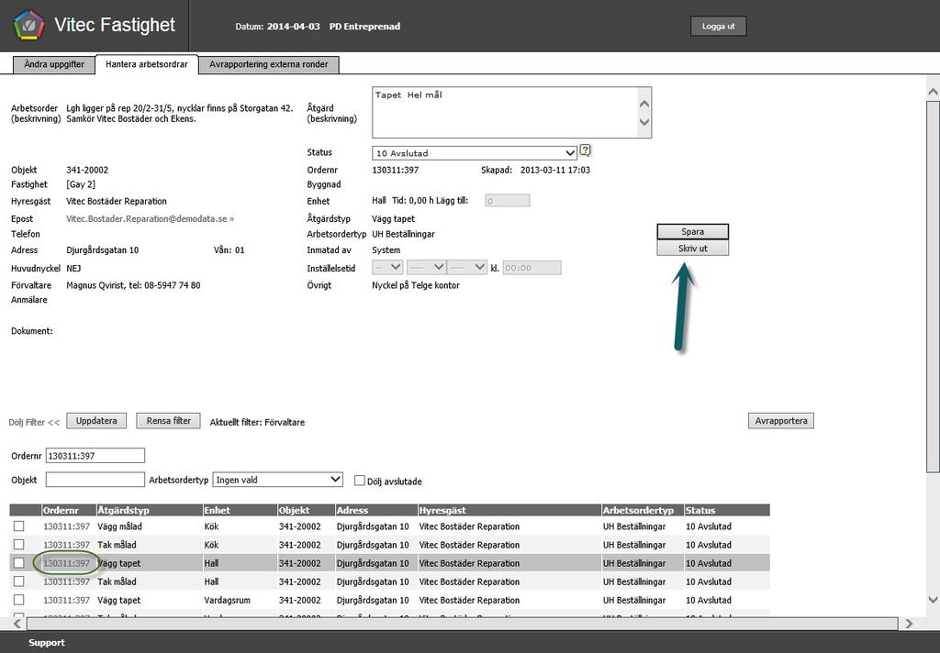Save the work order with Spara

point(692,232)
